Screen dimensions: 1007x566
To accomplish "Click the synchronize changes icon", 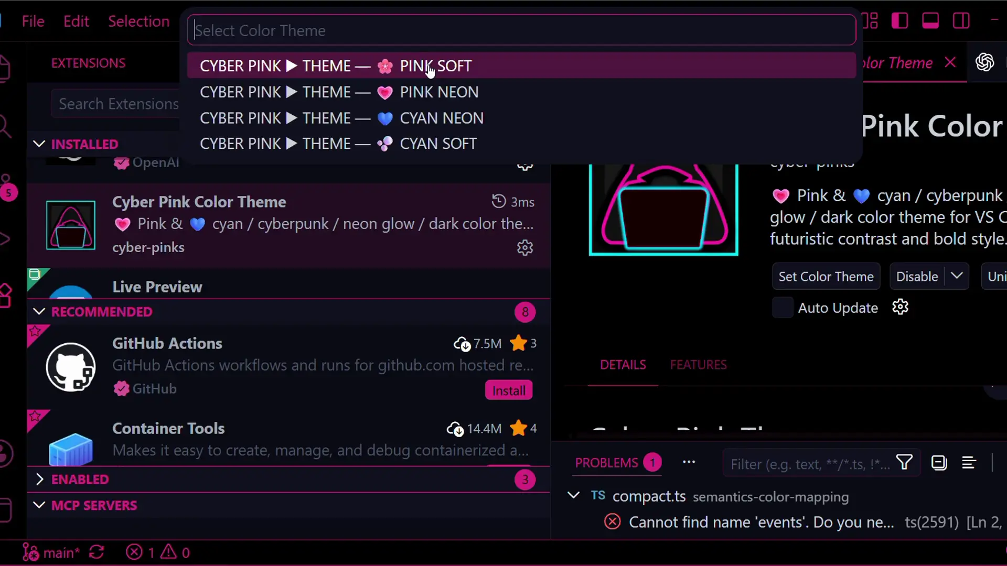I will coord(97,552).
